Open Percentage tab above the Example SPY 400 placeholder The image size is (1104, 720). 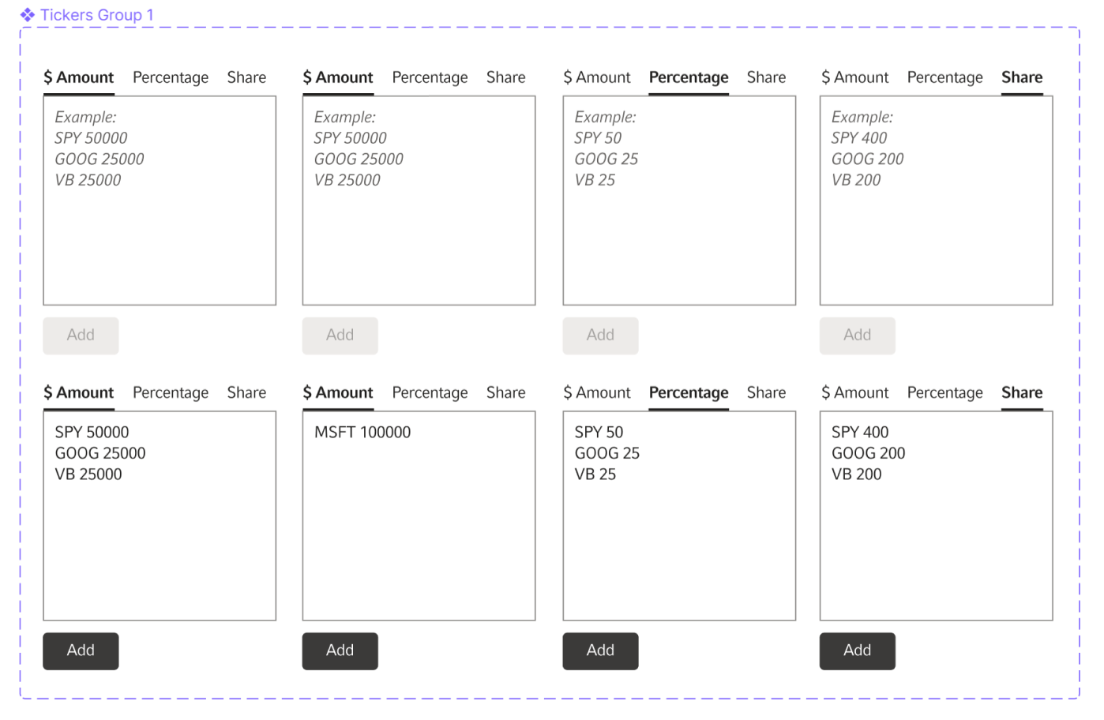click(x=945, y=77)
